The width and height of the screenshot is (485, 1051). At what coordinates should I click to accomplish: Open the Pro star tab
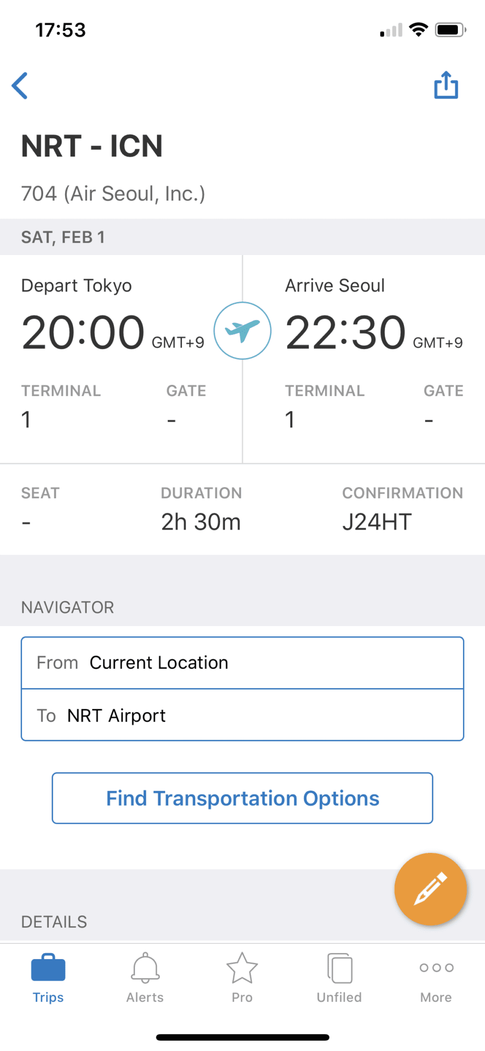[x=242, y=979]
